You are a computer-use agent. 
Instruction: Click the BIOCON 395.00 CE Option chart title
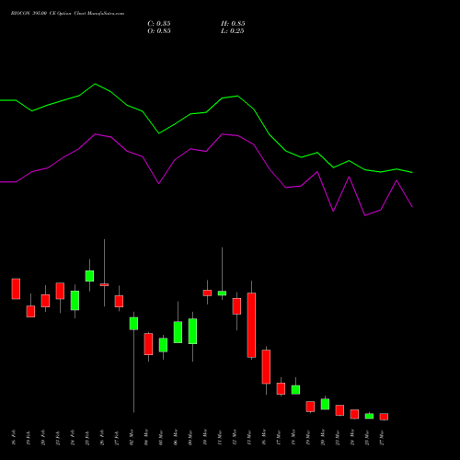pyautogui.click(x=67, y=14)
